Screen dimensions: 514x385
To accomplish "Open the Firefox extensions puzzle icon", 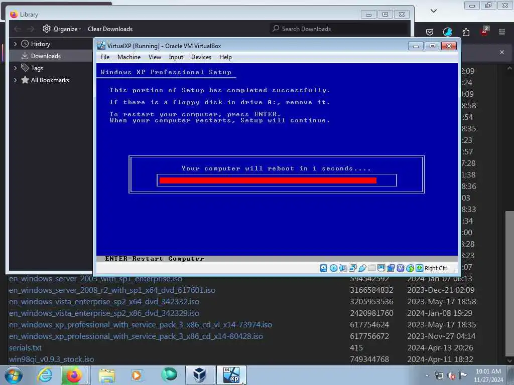I will [466, 32].
